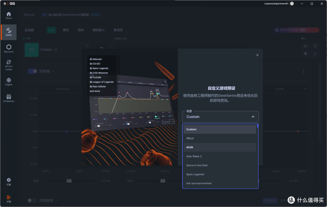Viewport: 327px width, 207px height.
Task: Switch to the 合成器 mixer tab
Action: pyautogui.click(x=29, y=30)
